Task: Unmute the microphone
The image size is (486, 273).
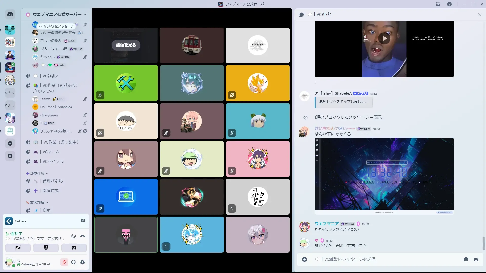Action: point(64,262)
